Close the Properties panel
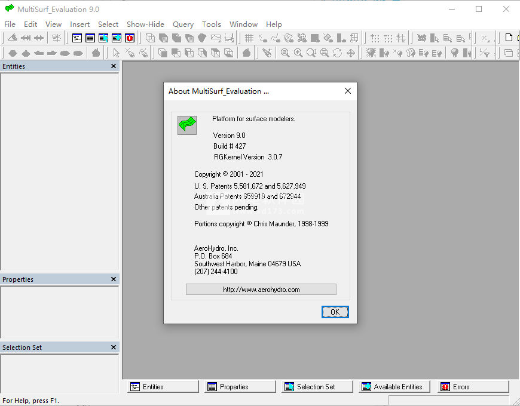The height and width of the screenshot is (406, 520). point(114,279)
